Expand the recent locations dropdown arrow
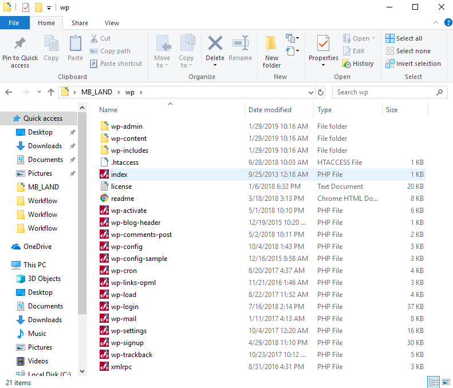The height and width of the screenshot is (388, 453). click(39, 92)
